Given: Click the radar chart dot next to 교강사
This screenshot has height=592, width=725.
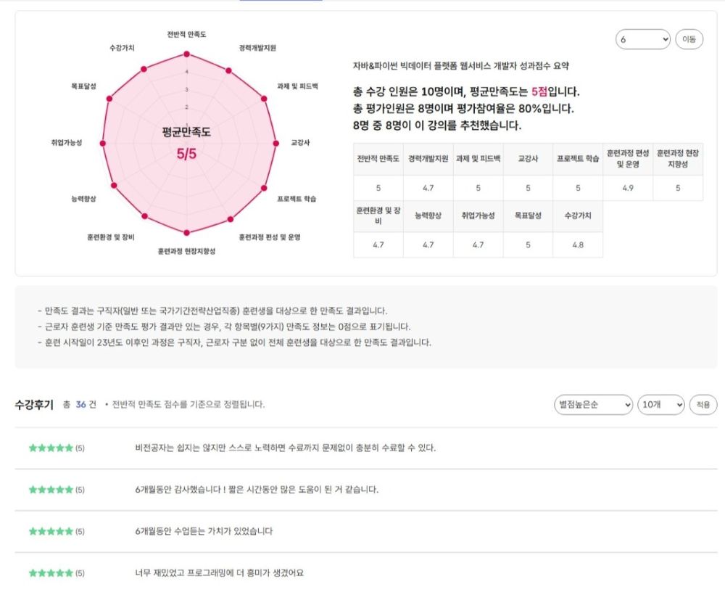Looking at the screenshot, I should tap(275, 143).
